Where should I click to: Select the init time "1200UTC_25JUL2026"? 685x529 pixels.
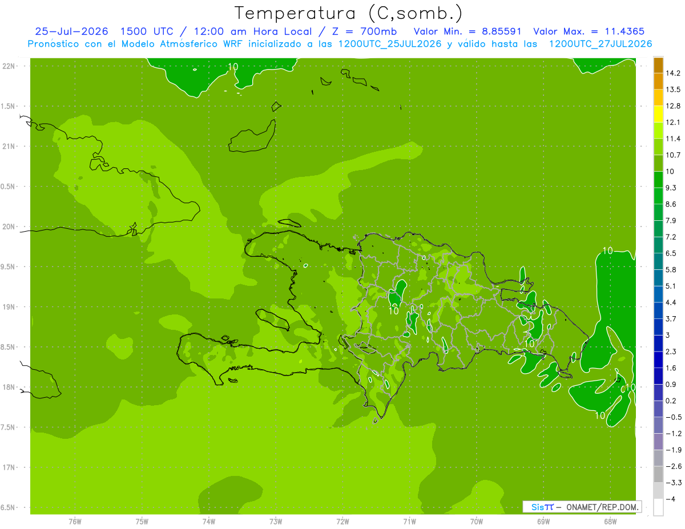click(x=389, y=44)
